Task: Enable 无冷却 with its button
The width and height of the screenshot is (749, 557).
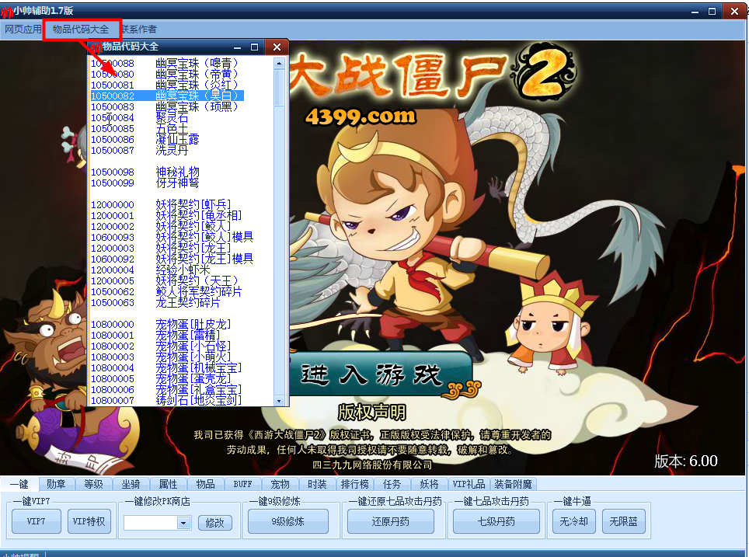Action: pos(573,522)
